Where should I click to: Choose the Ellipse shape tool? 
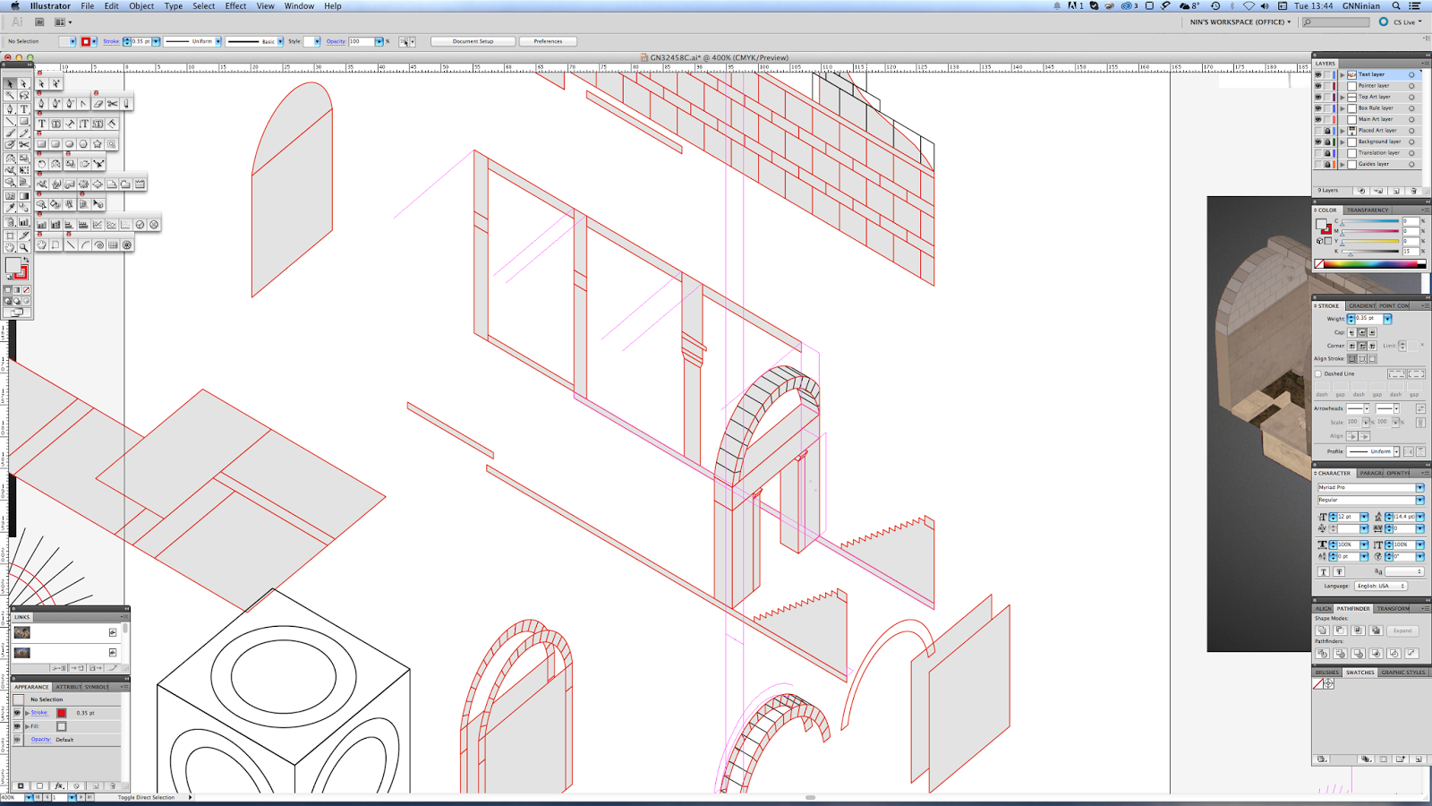coord(70,144)
